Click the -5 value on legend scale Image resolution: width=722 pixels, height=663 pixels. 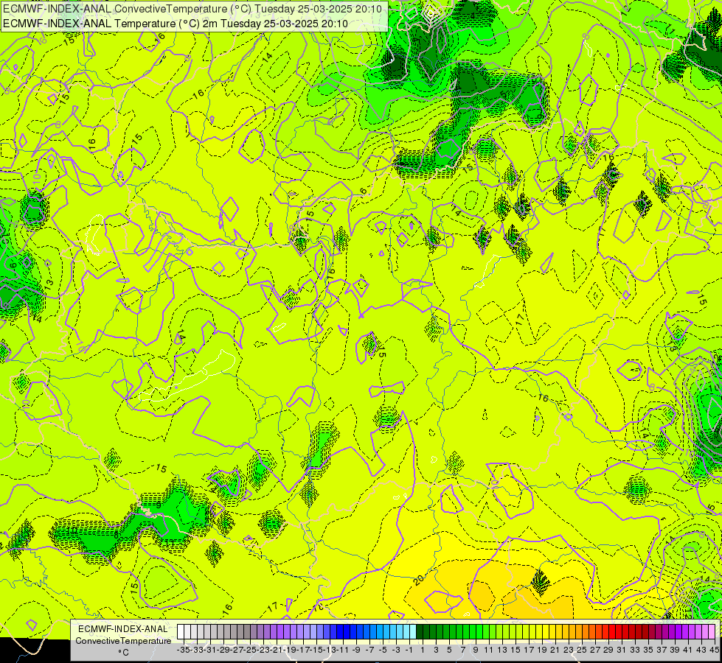382,650
